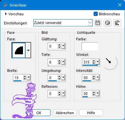Viewport: 125px width, 120px height.
Task: Click the white Farbe color swatch
Action: coord(90,47)
